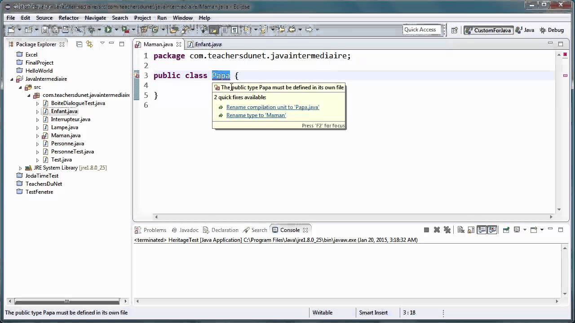Click the Back navigation arrow icon
Image resolution: width=575 pixels, height=323 pixels.
click(292, 30)
